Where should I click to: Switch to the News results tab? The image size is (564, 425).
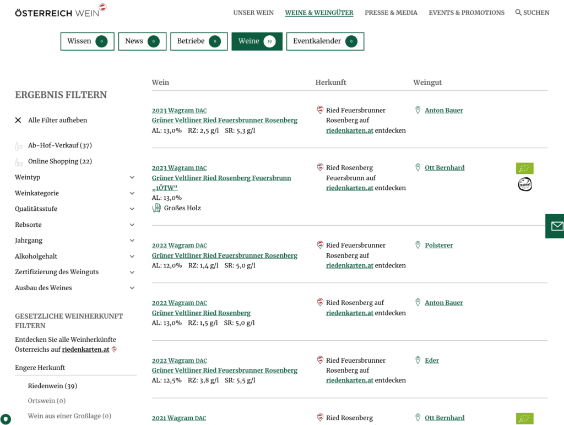[x=142, y=41]
